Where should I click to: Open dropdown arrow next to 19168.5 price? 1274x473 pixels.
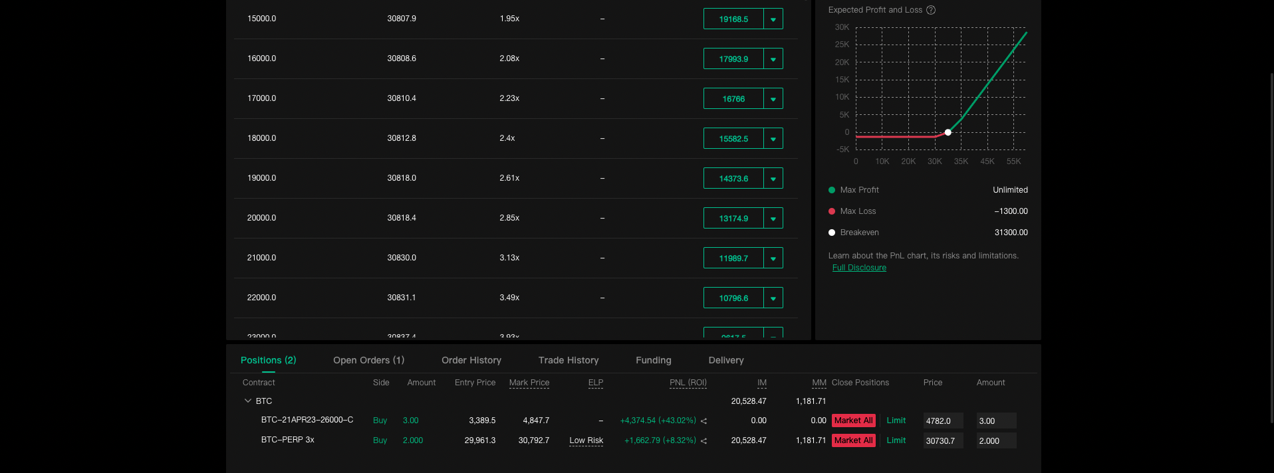point(773,19)
